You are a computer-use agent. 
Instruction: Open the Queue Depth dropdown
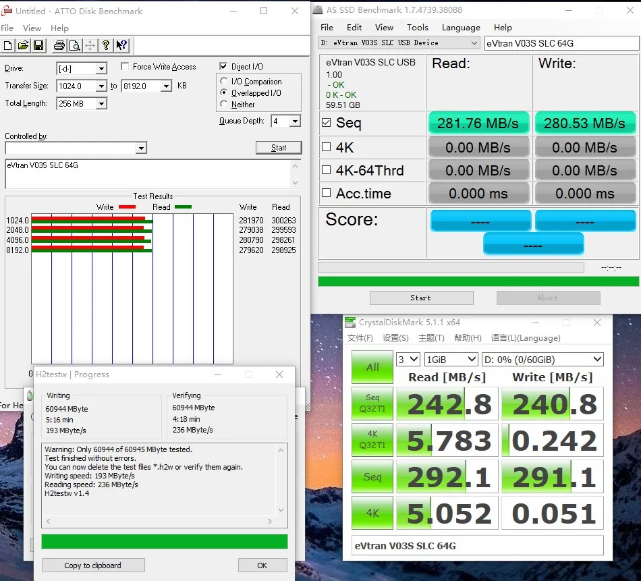(x=295, y=121)
